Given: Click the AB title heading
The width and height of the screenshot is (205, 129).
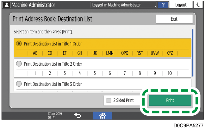Looking at the screenshot, I should pyautogui.click(x=35, y=53).
